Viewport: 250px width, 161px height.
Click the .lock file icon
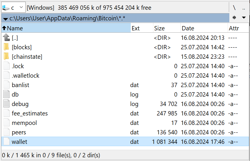(7, 66)
